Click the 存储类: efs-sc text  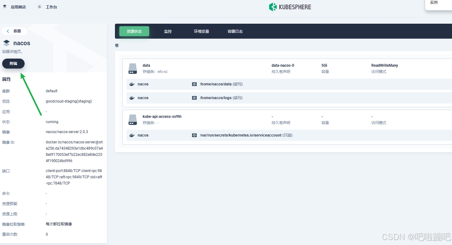click(155, 72)
